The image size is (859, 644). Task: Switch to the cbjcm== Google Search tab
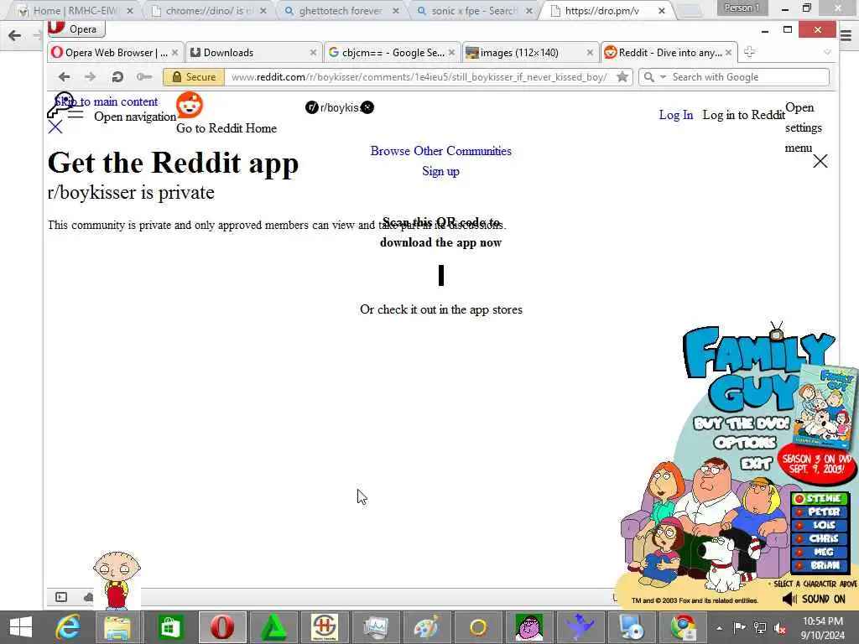point(391,53)
